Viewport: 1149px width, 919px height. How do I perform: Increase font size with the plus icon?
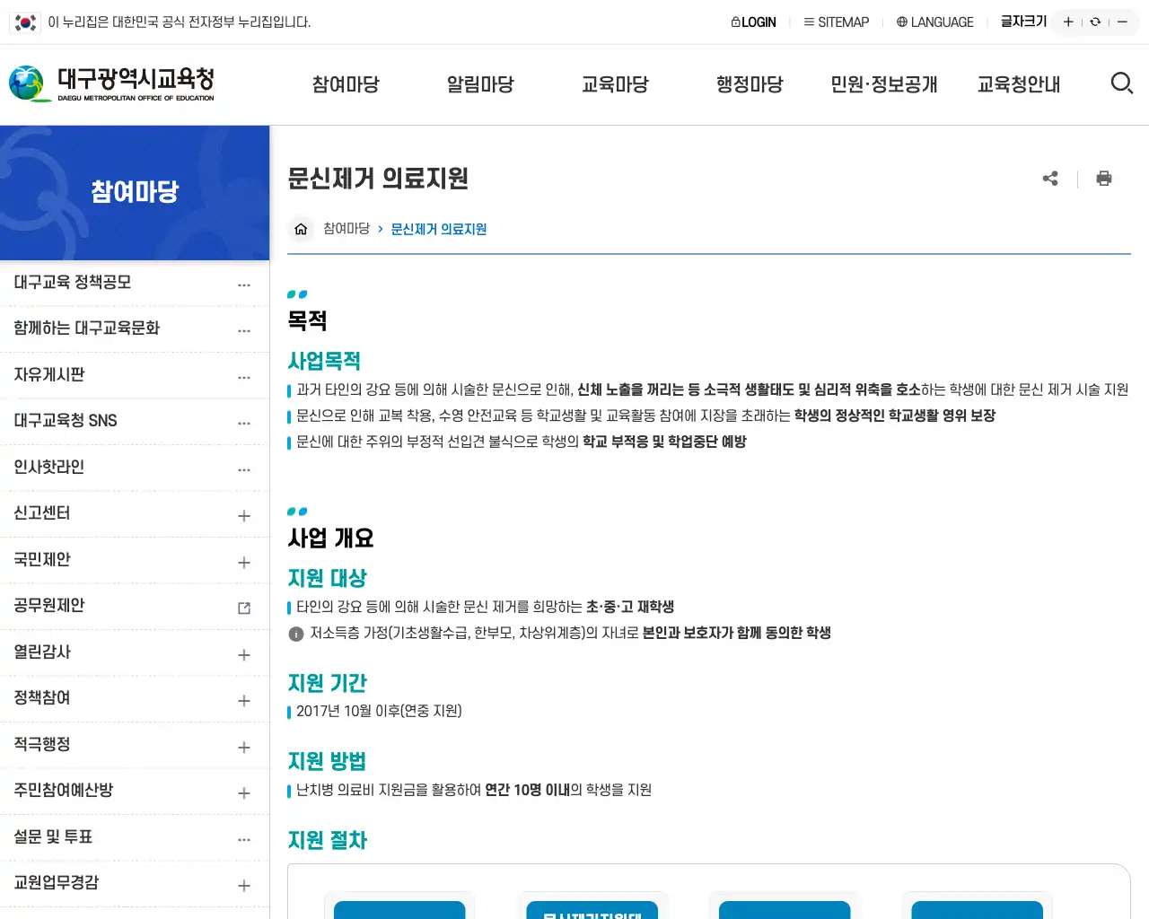(1067, 21)
